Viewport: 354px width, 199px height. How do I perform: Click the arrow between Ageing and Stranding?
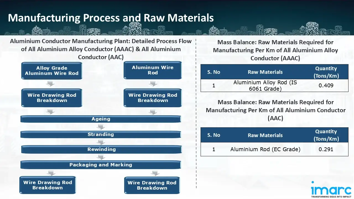[x=101, y=127]
